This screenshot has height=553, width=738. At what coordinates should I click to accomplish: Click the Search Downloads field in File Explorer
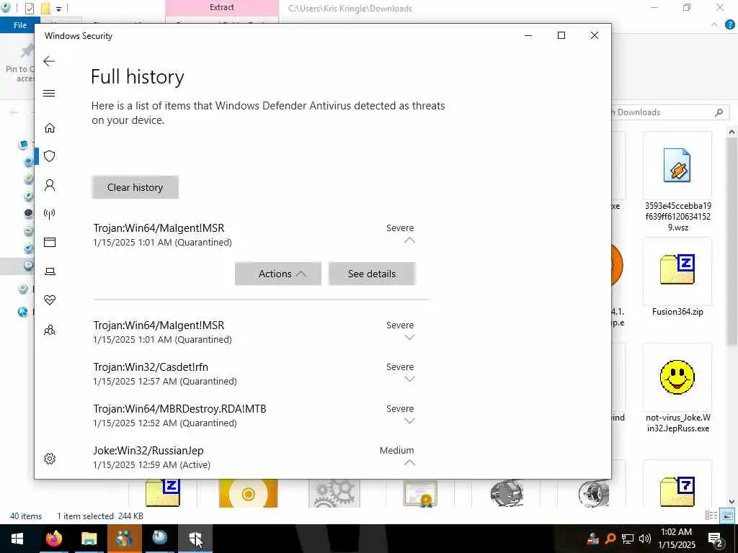pos(668,112)
